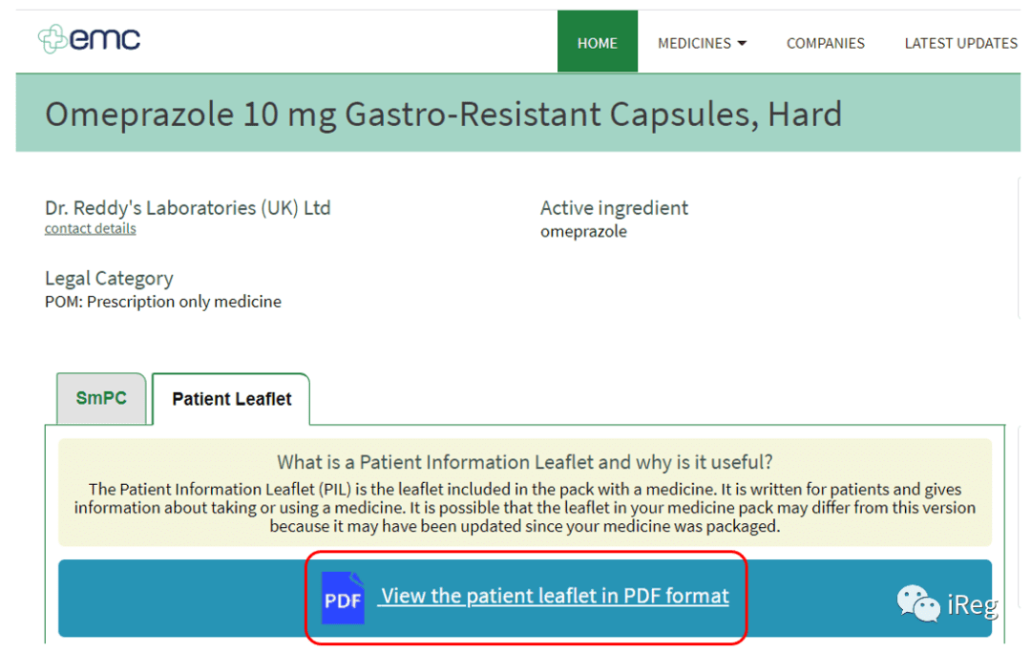Click the Omeprazole 10 mg capsules page title

click(x=443, y=114)
